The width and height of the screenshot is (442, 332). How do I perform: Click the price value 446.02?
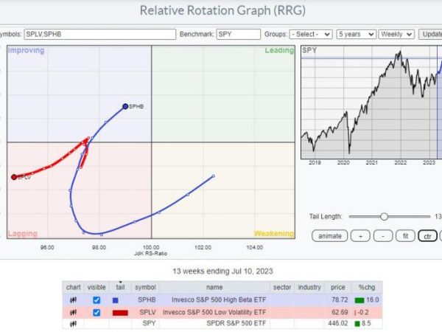338,323
